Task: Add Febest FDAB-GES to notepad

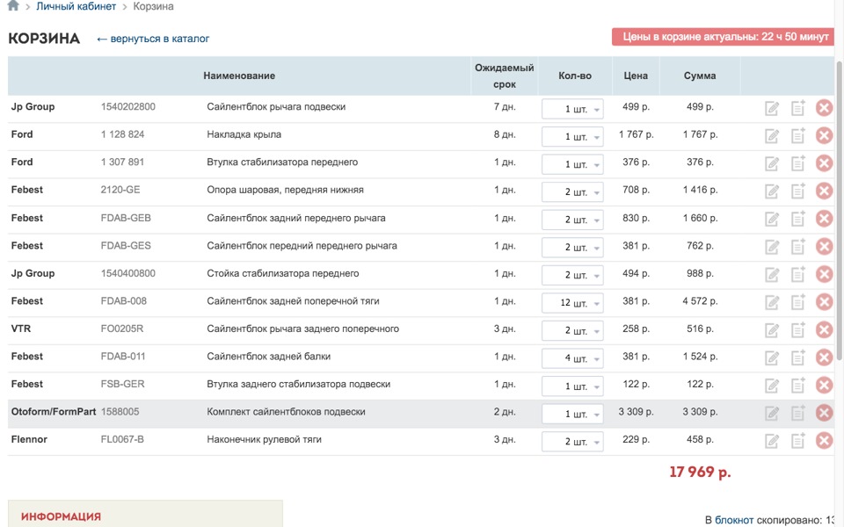Action: (797, 246)
